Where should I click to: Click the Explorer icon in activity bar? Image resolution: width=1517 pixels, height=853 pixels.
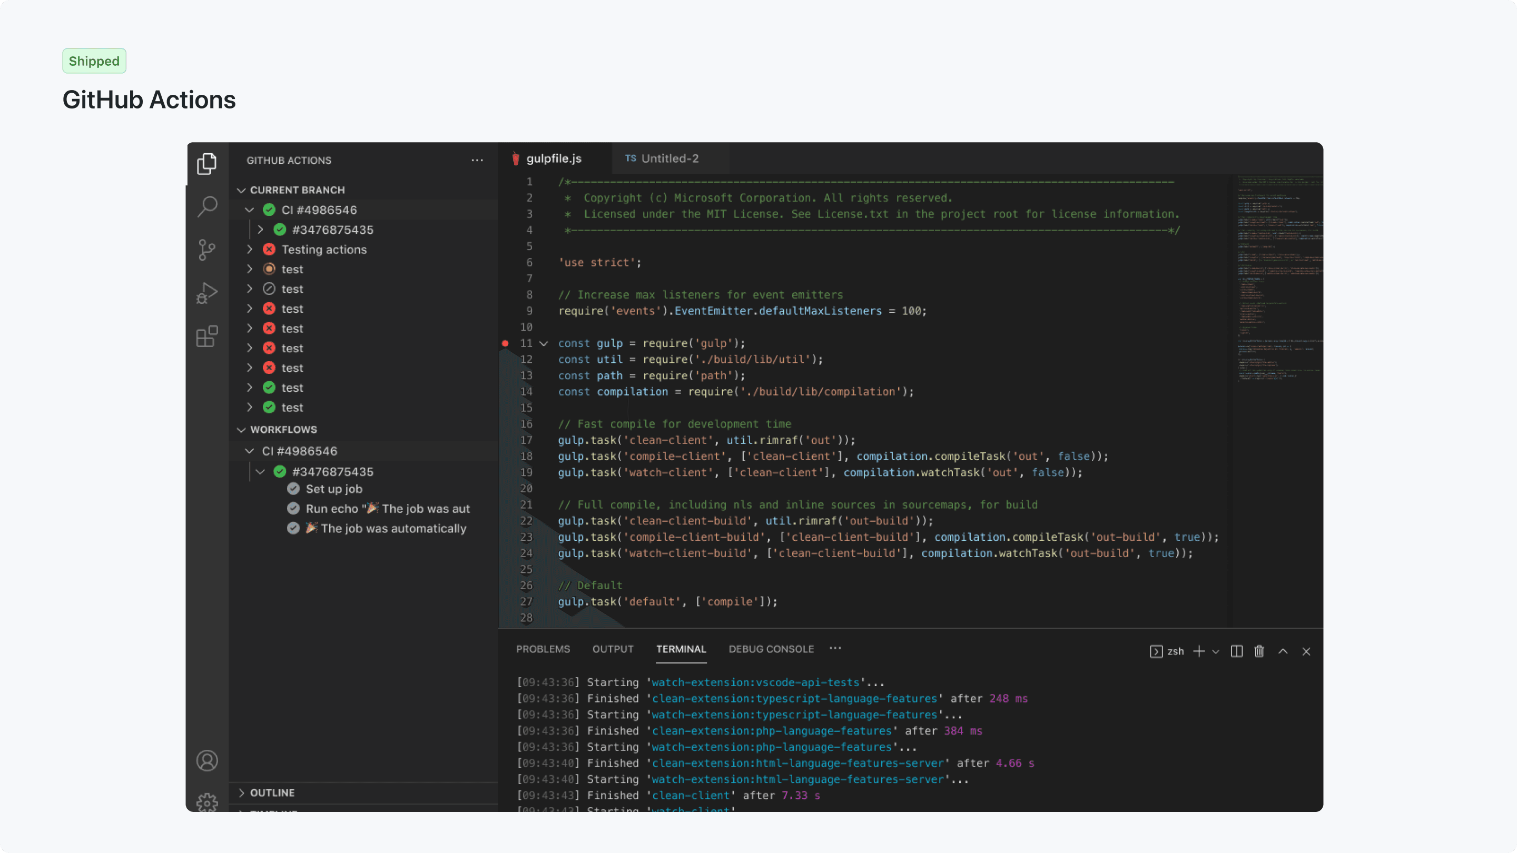pos(208,164)
